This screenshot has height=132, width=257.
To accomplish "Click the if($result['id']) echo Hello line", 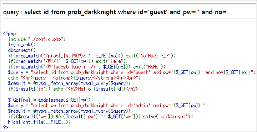I will coord(76,89).
